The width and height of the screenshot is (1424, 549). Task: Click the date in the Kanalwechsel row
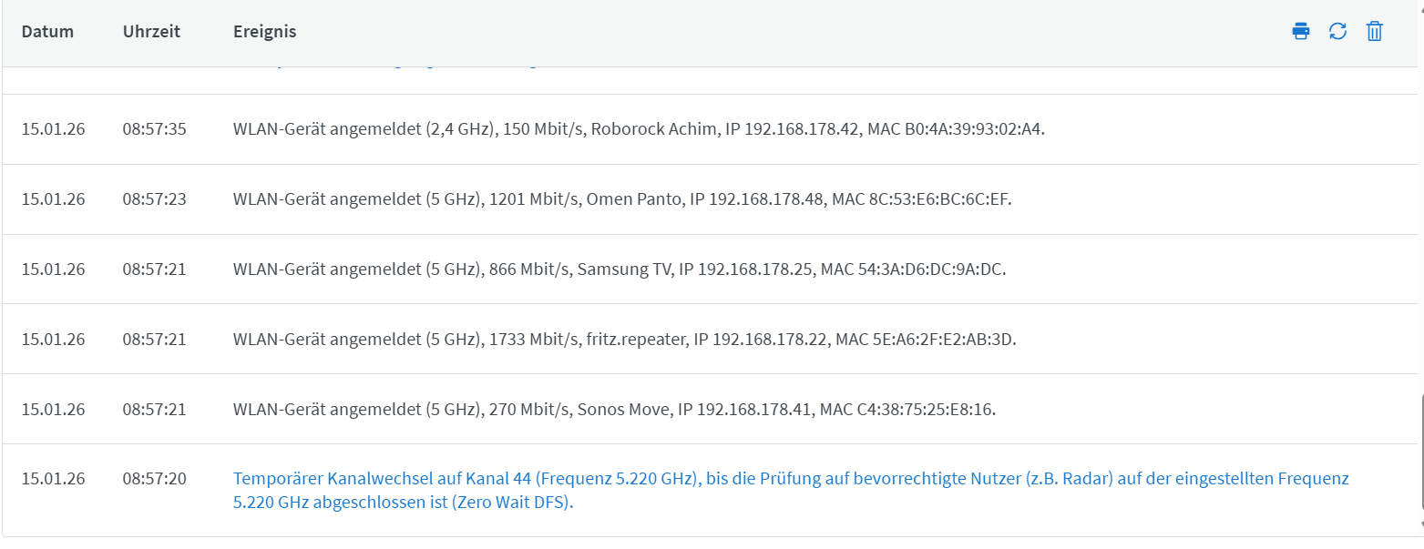click(53, 479)
